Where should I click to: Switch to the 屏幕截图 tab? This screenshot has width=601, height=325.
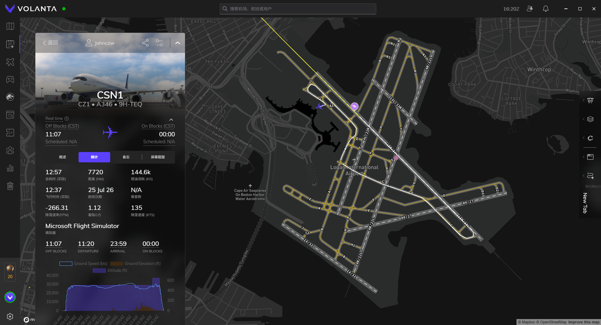pyautogui.click(x=158, y=157)
